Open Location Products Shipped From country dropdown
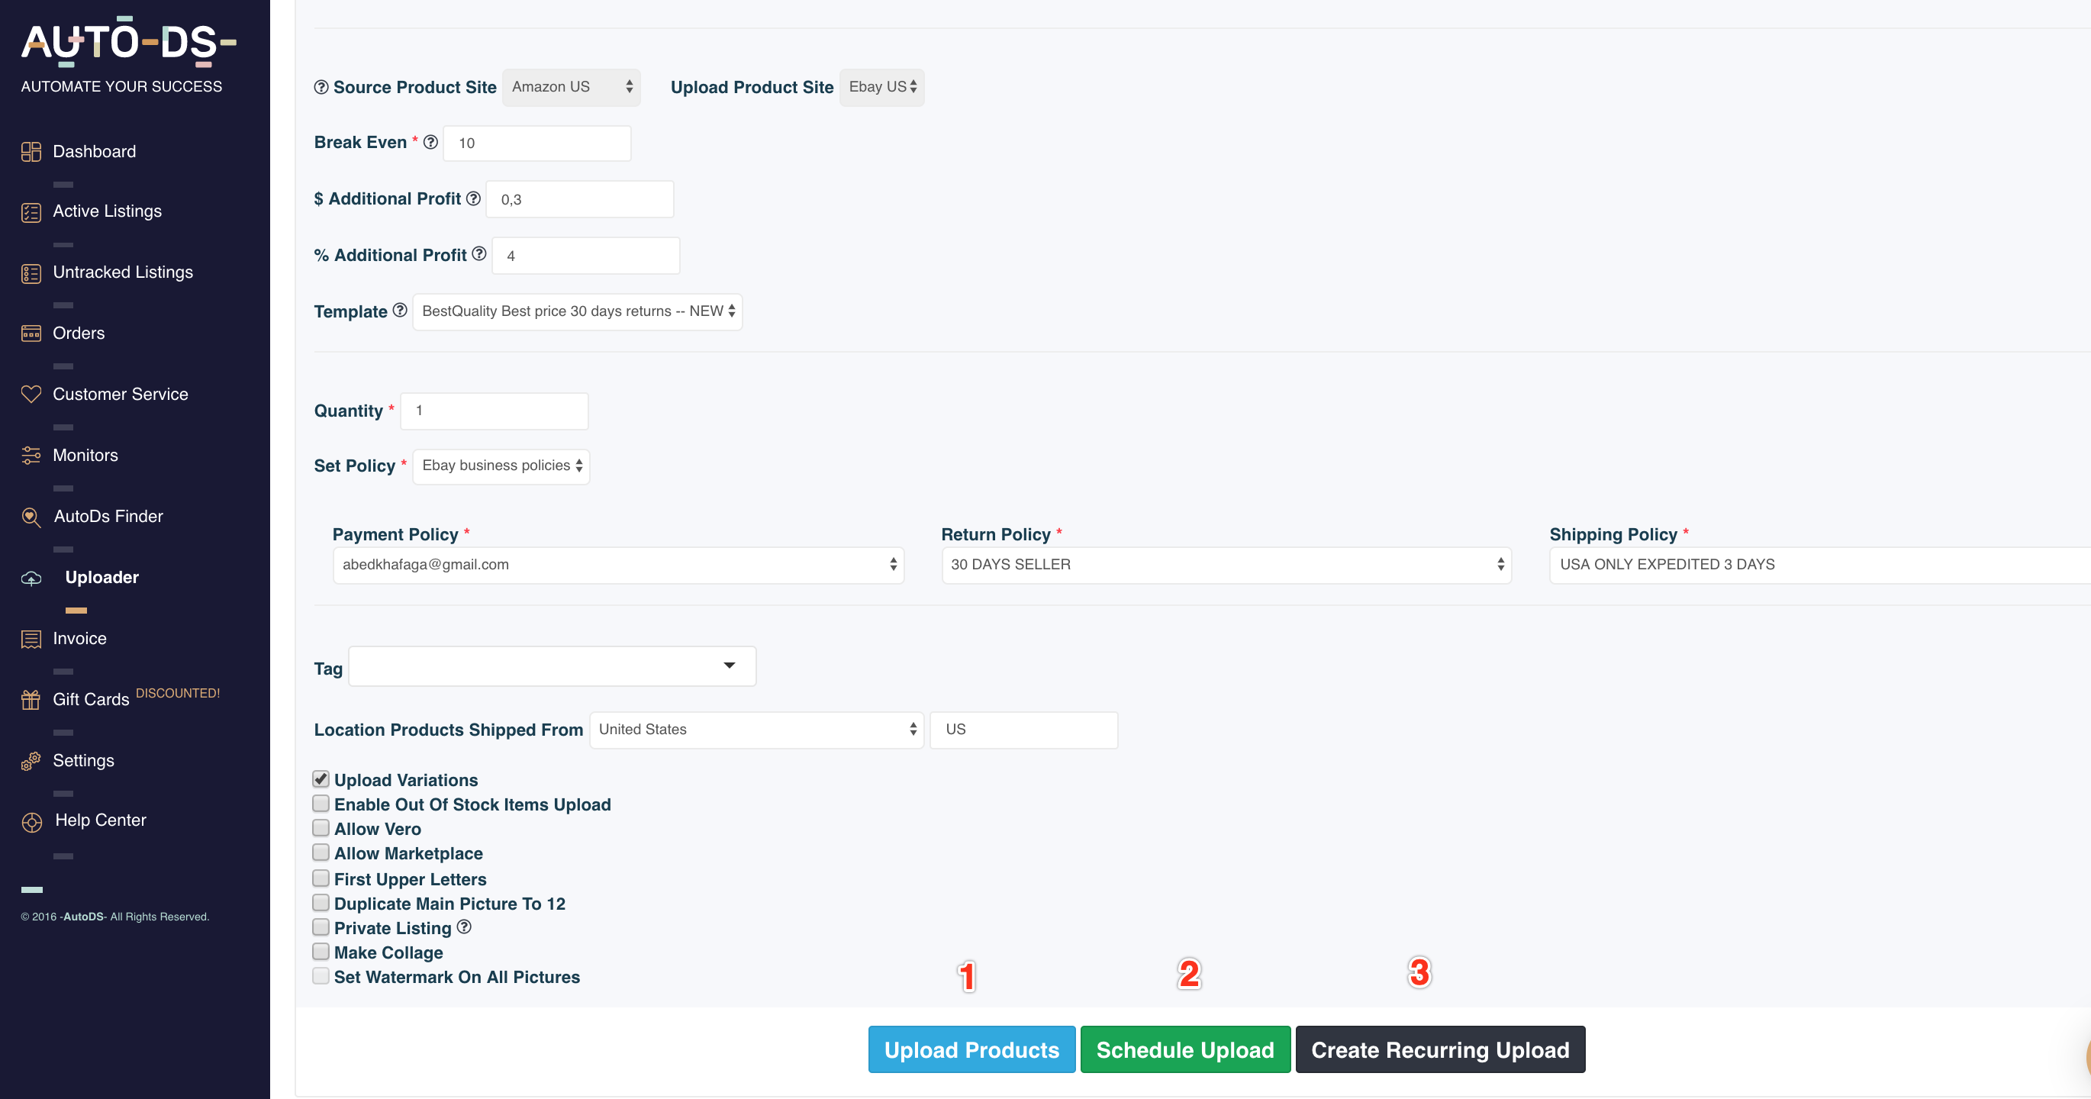The image size is (2091, 1099). [756, 730]
